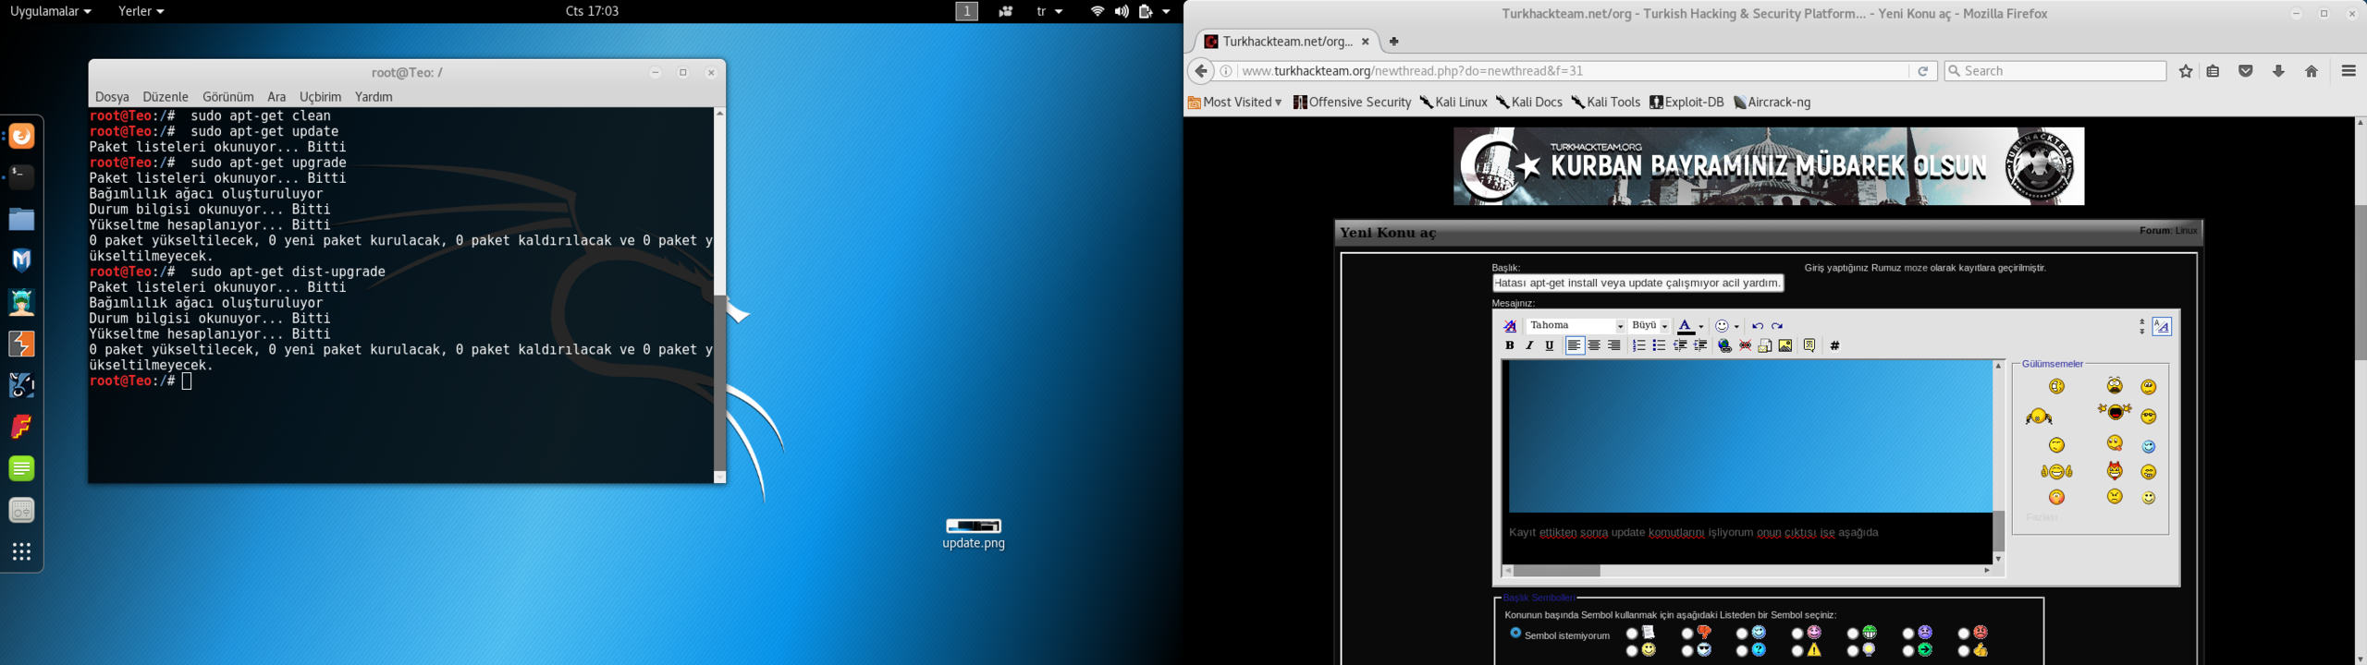Toggle Underline formatting in message editor
The image size is (2367, 665).
point(1550,345)
